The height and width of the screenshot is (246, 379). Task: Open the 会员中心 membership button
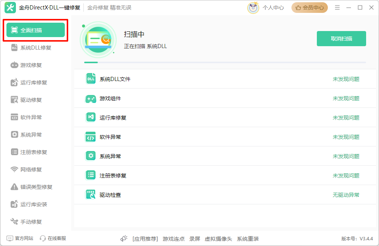click(x=309, y=7)
